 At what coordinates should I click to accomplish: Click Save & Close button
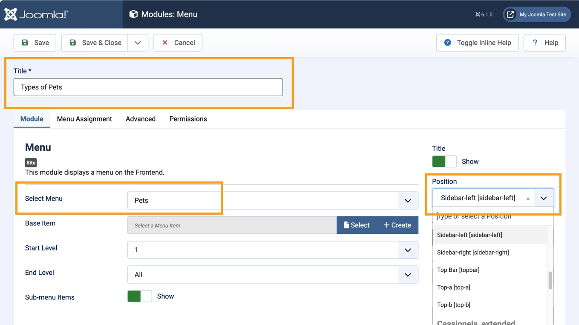click(x=95, y=43)
